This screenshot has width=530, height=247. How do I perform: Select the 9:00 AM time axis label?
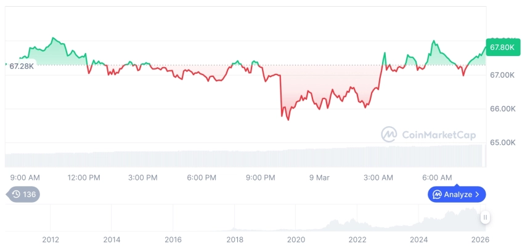pyautogui.click(x=25, y=178)
